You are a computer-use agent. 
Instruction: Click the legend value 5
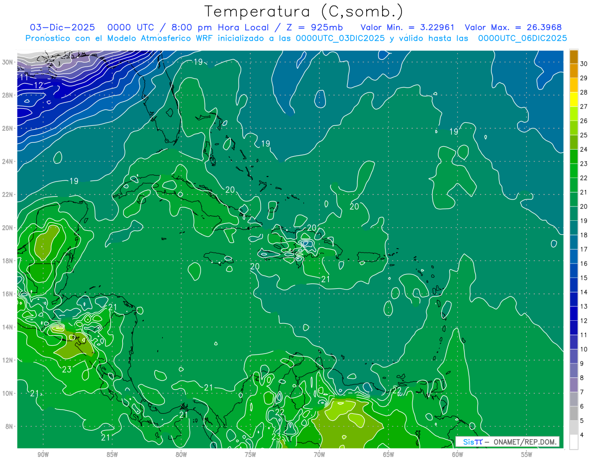click(583, 421)
